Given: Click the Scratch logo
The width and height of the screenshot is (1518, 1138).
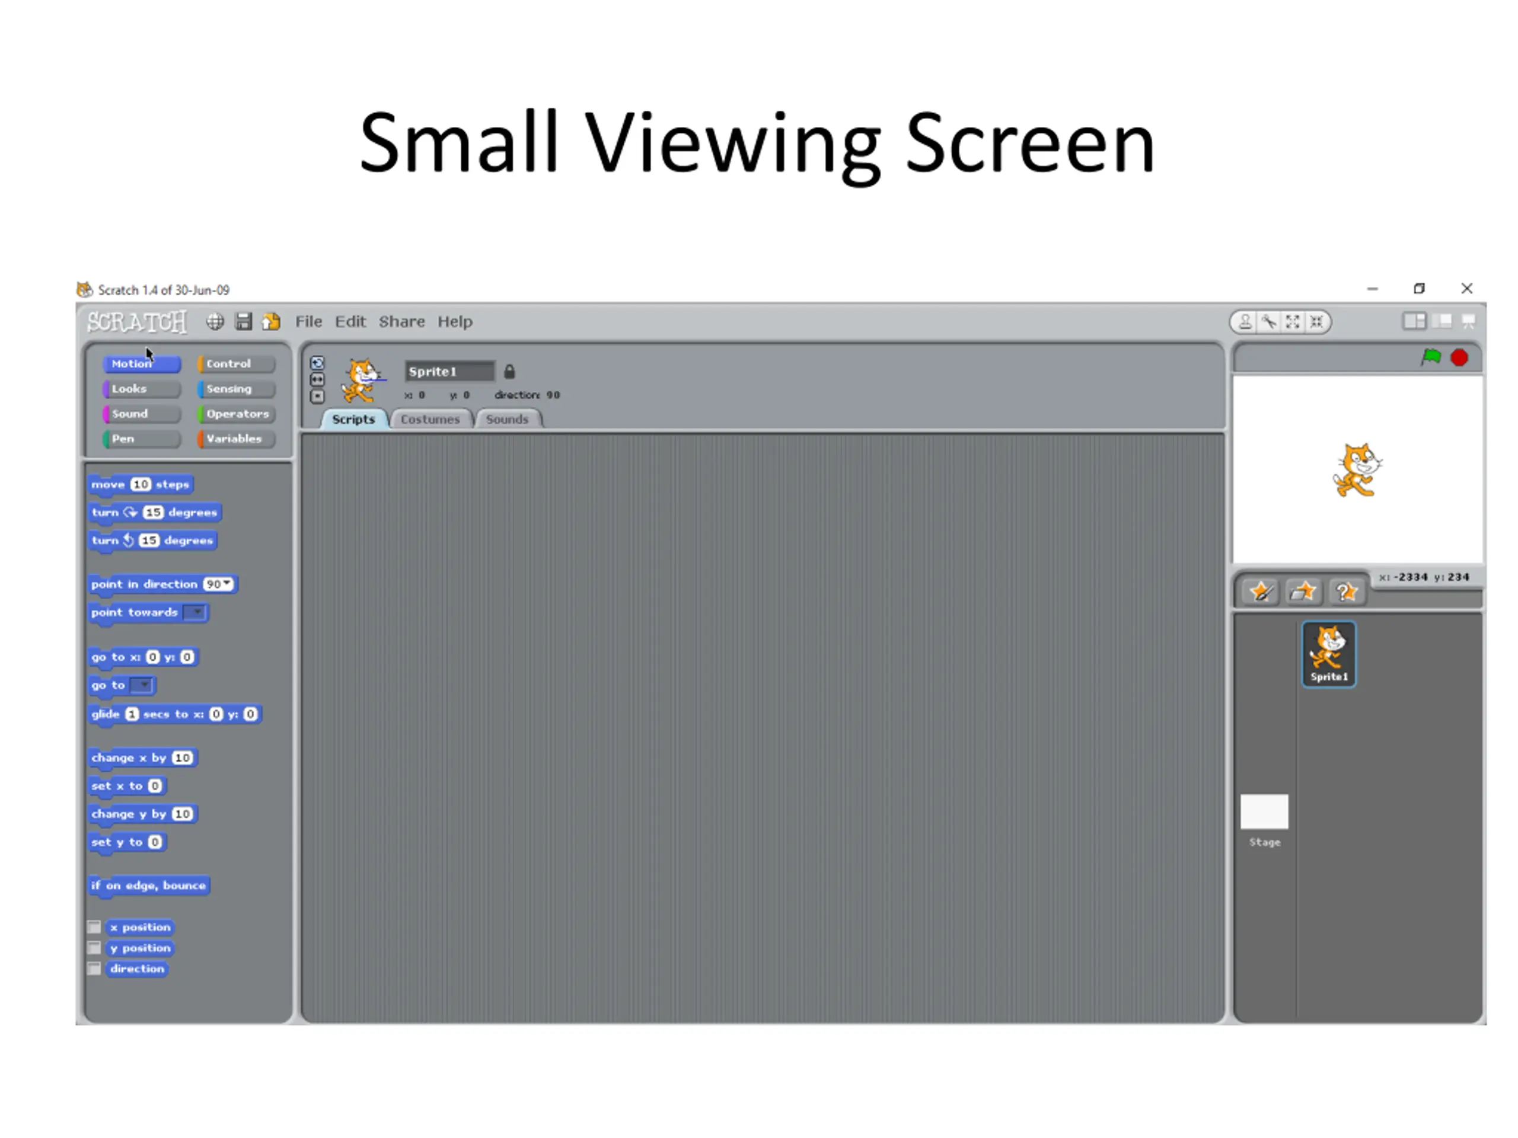Looking at the screenshot, I should [x=136, y=322].
